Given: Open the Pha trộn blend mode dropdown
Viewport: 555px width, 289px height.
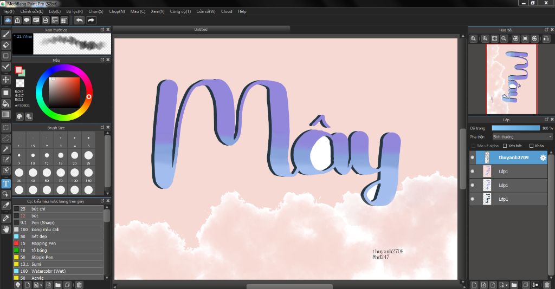Looking at the screenshot, I should [x=522, y=137].
